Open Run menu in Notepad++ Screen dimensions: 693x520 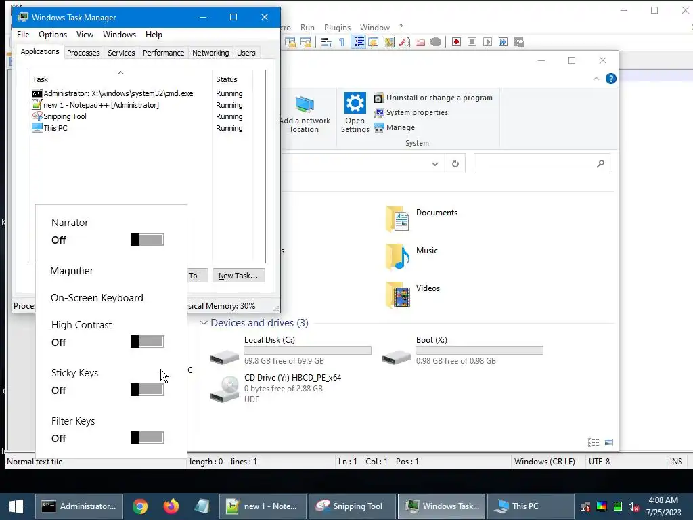click(x=308, y=27)
